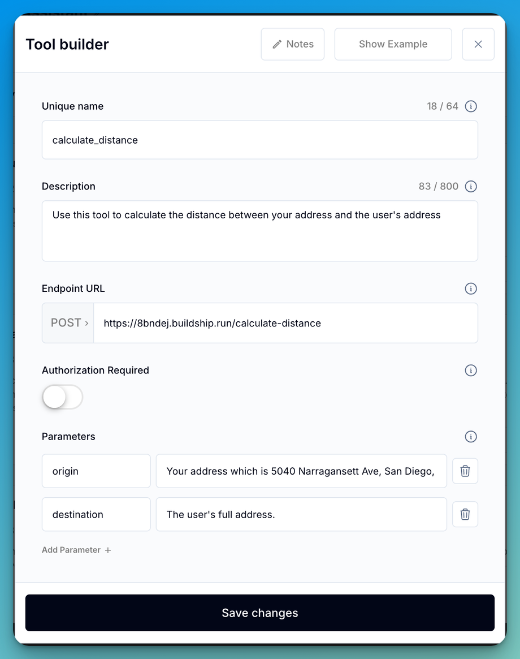Focus the Unique name field
This screenshot has width=520, height=659.
coord(260,140)
